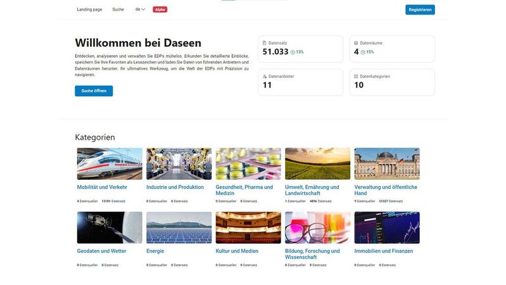Open Bildung, Forschung und Wissenschaft link
506x285 pixels.
coord(312,254)
